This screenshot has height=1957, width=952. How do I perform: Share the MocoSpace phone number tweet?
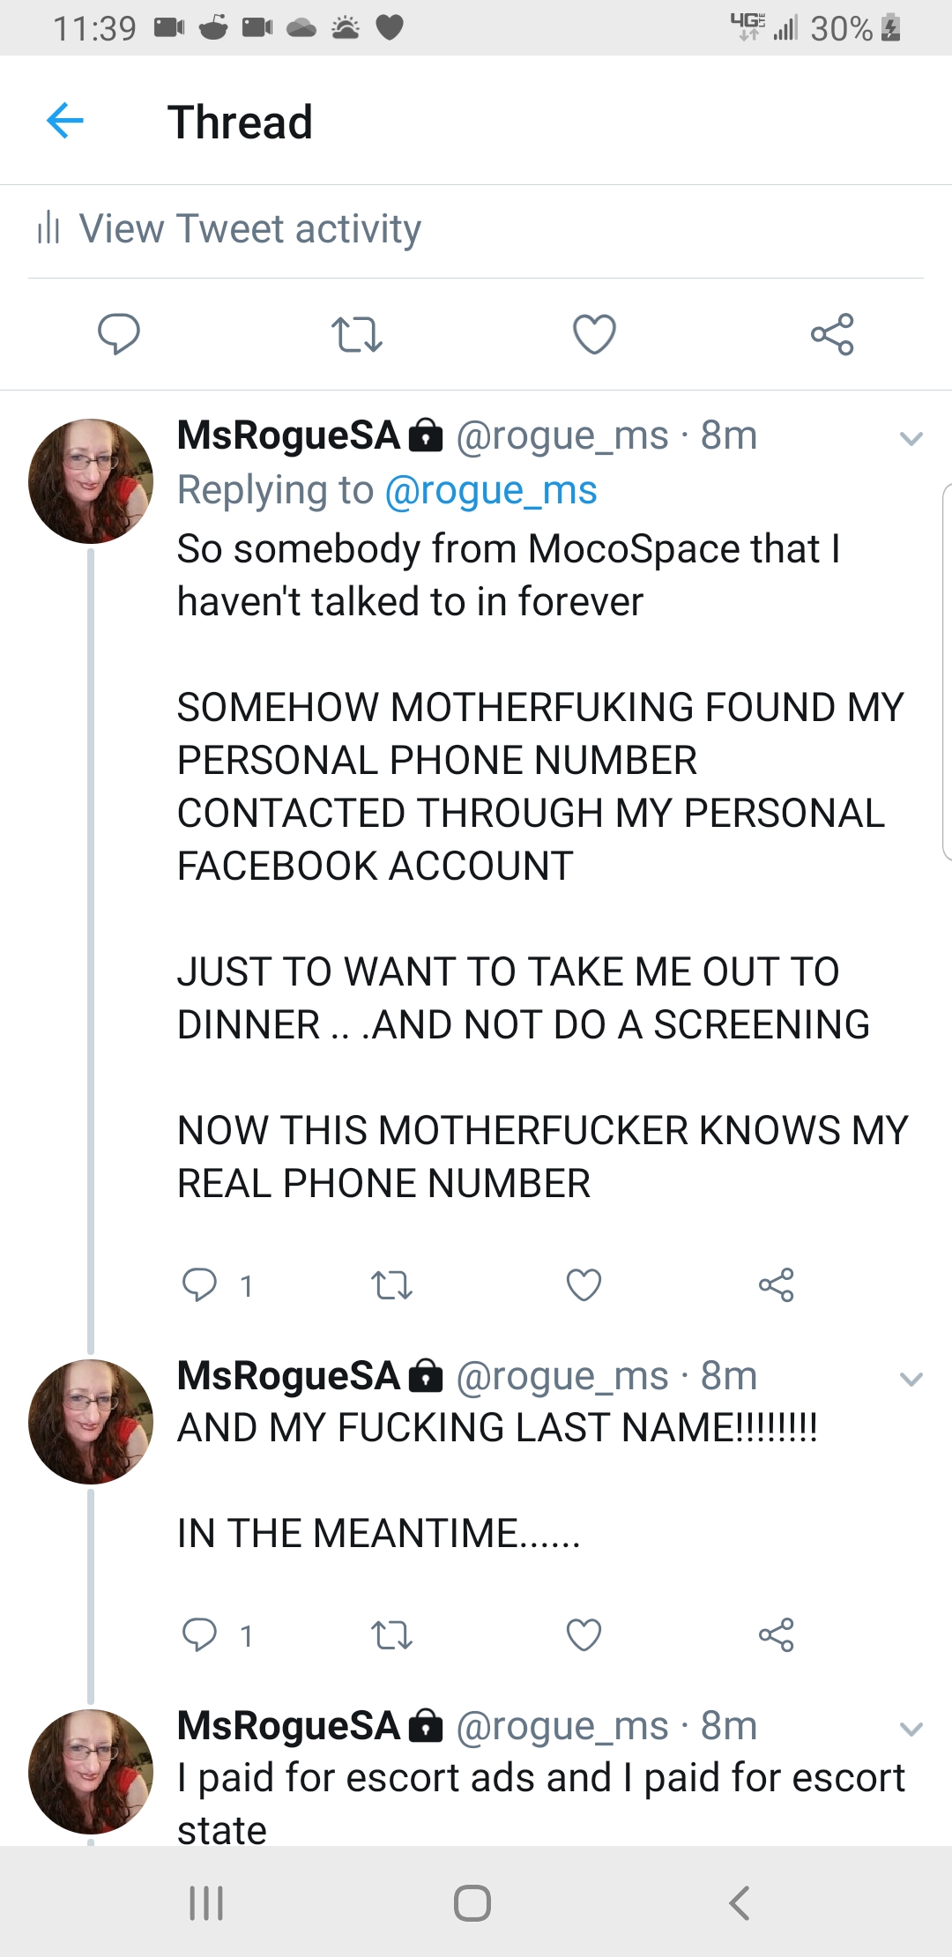(776, 1285)
